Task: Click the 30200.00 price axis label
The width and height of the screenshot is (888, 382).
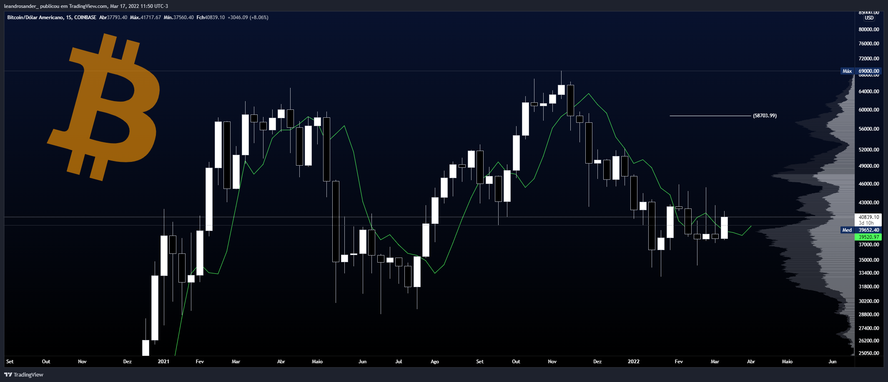Action: tap(869, 301)
